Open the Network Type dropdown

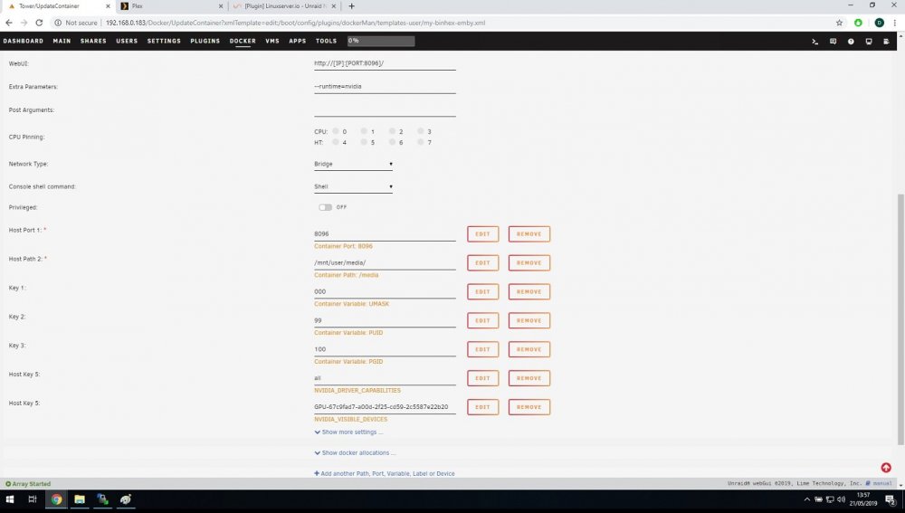tap(353, 164)
